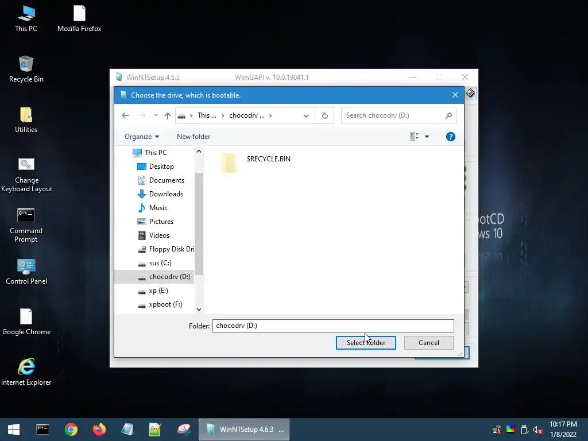Open Change Keyboard Layout shortcut
Viewport: 588px width, 441px height.
[x=26, y=175]
